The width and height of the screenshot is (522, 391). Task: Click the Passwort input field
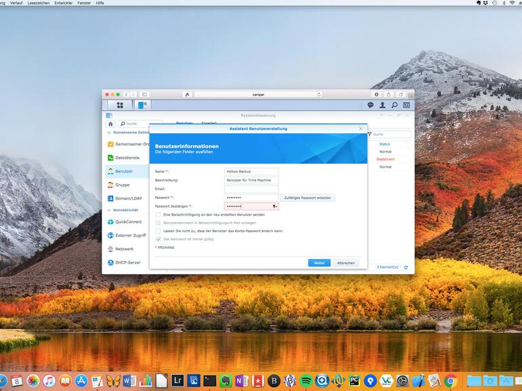[252, 198]
